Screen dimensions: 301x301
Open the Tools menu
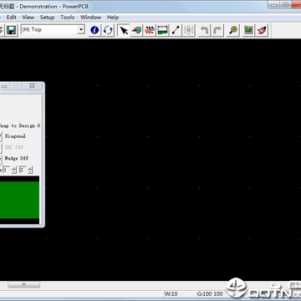point(68,18)
